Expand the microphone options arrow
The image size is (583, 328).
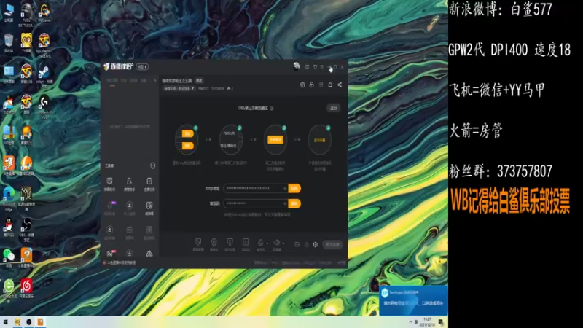(x=267, y=243)
